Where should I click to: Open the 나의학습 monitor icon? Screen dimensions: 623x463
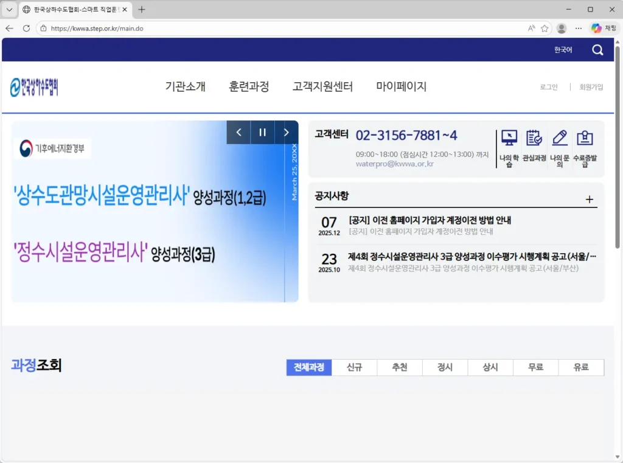509,137
